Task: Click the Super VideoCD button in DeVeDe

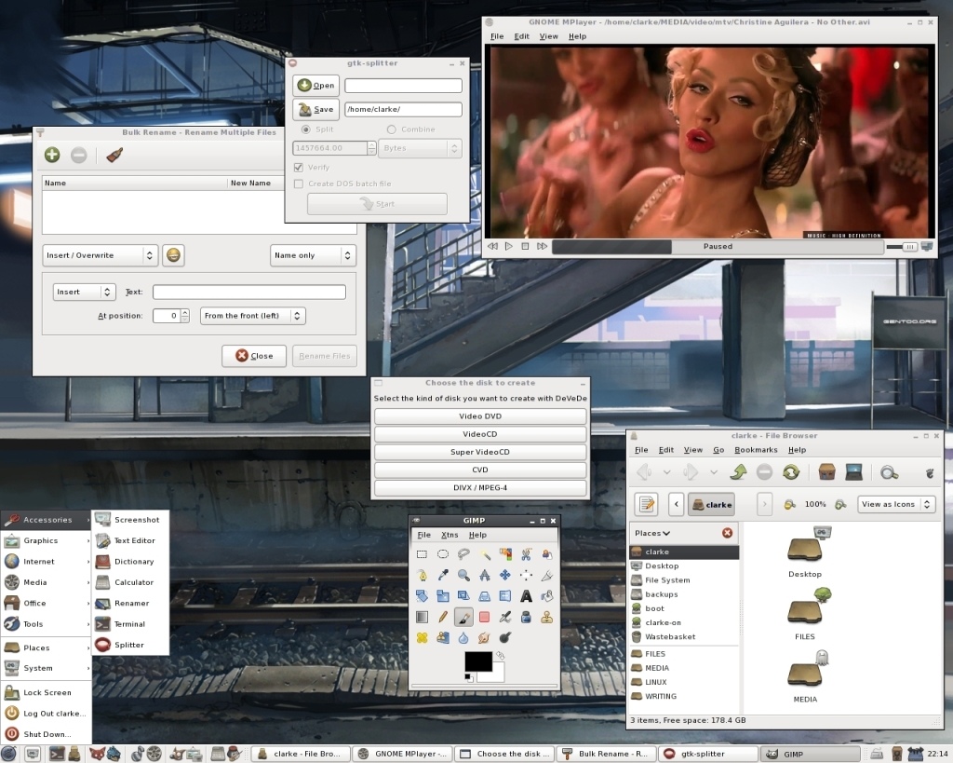Action: 480,452
